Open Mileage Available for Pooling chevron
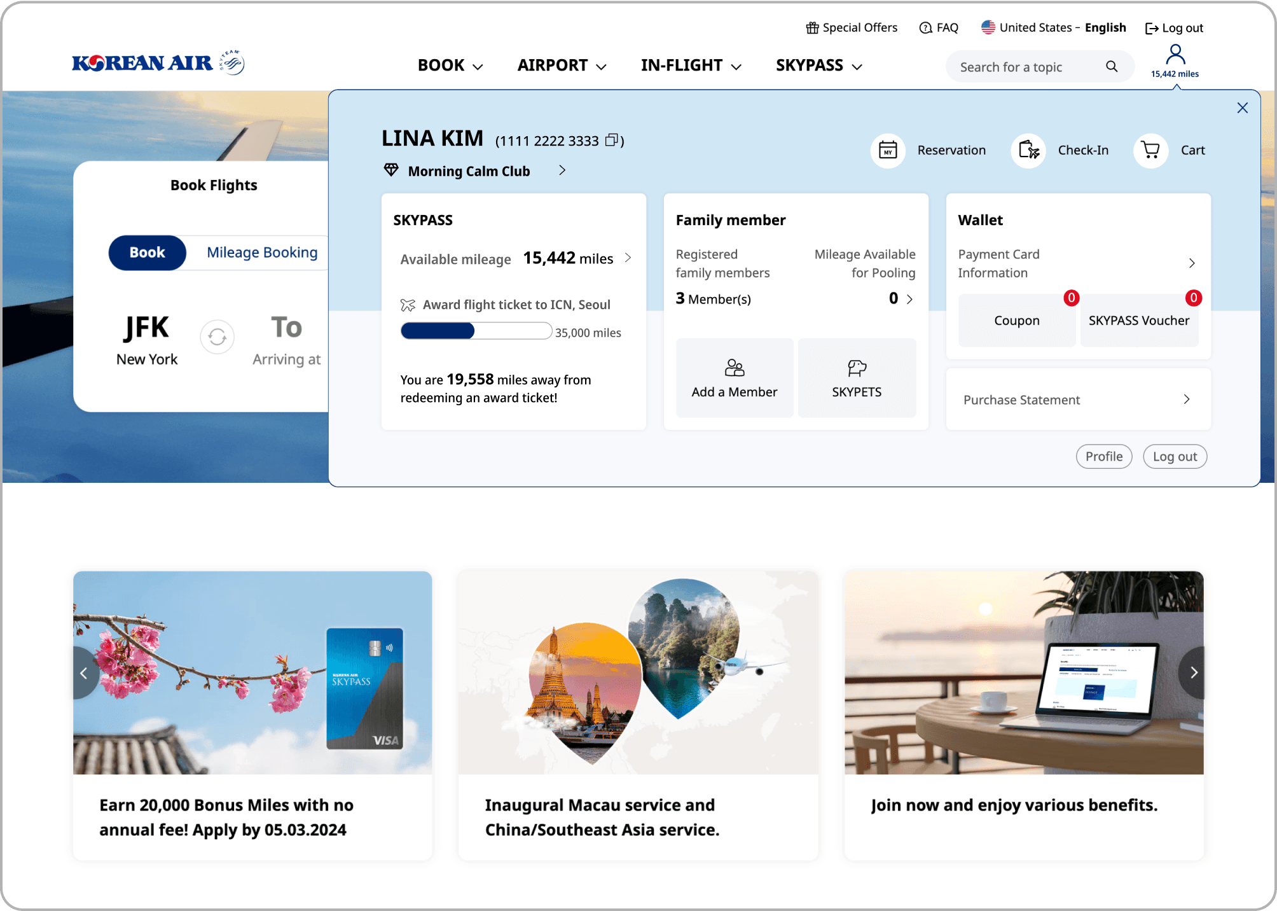 click(x=910, y=299)
